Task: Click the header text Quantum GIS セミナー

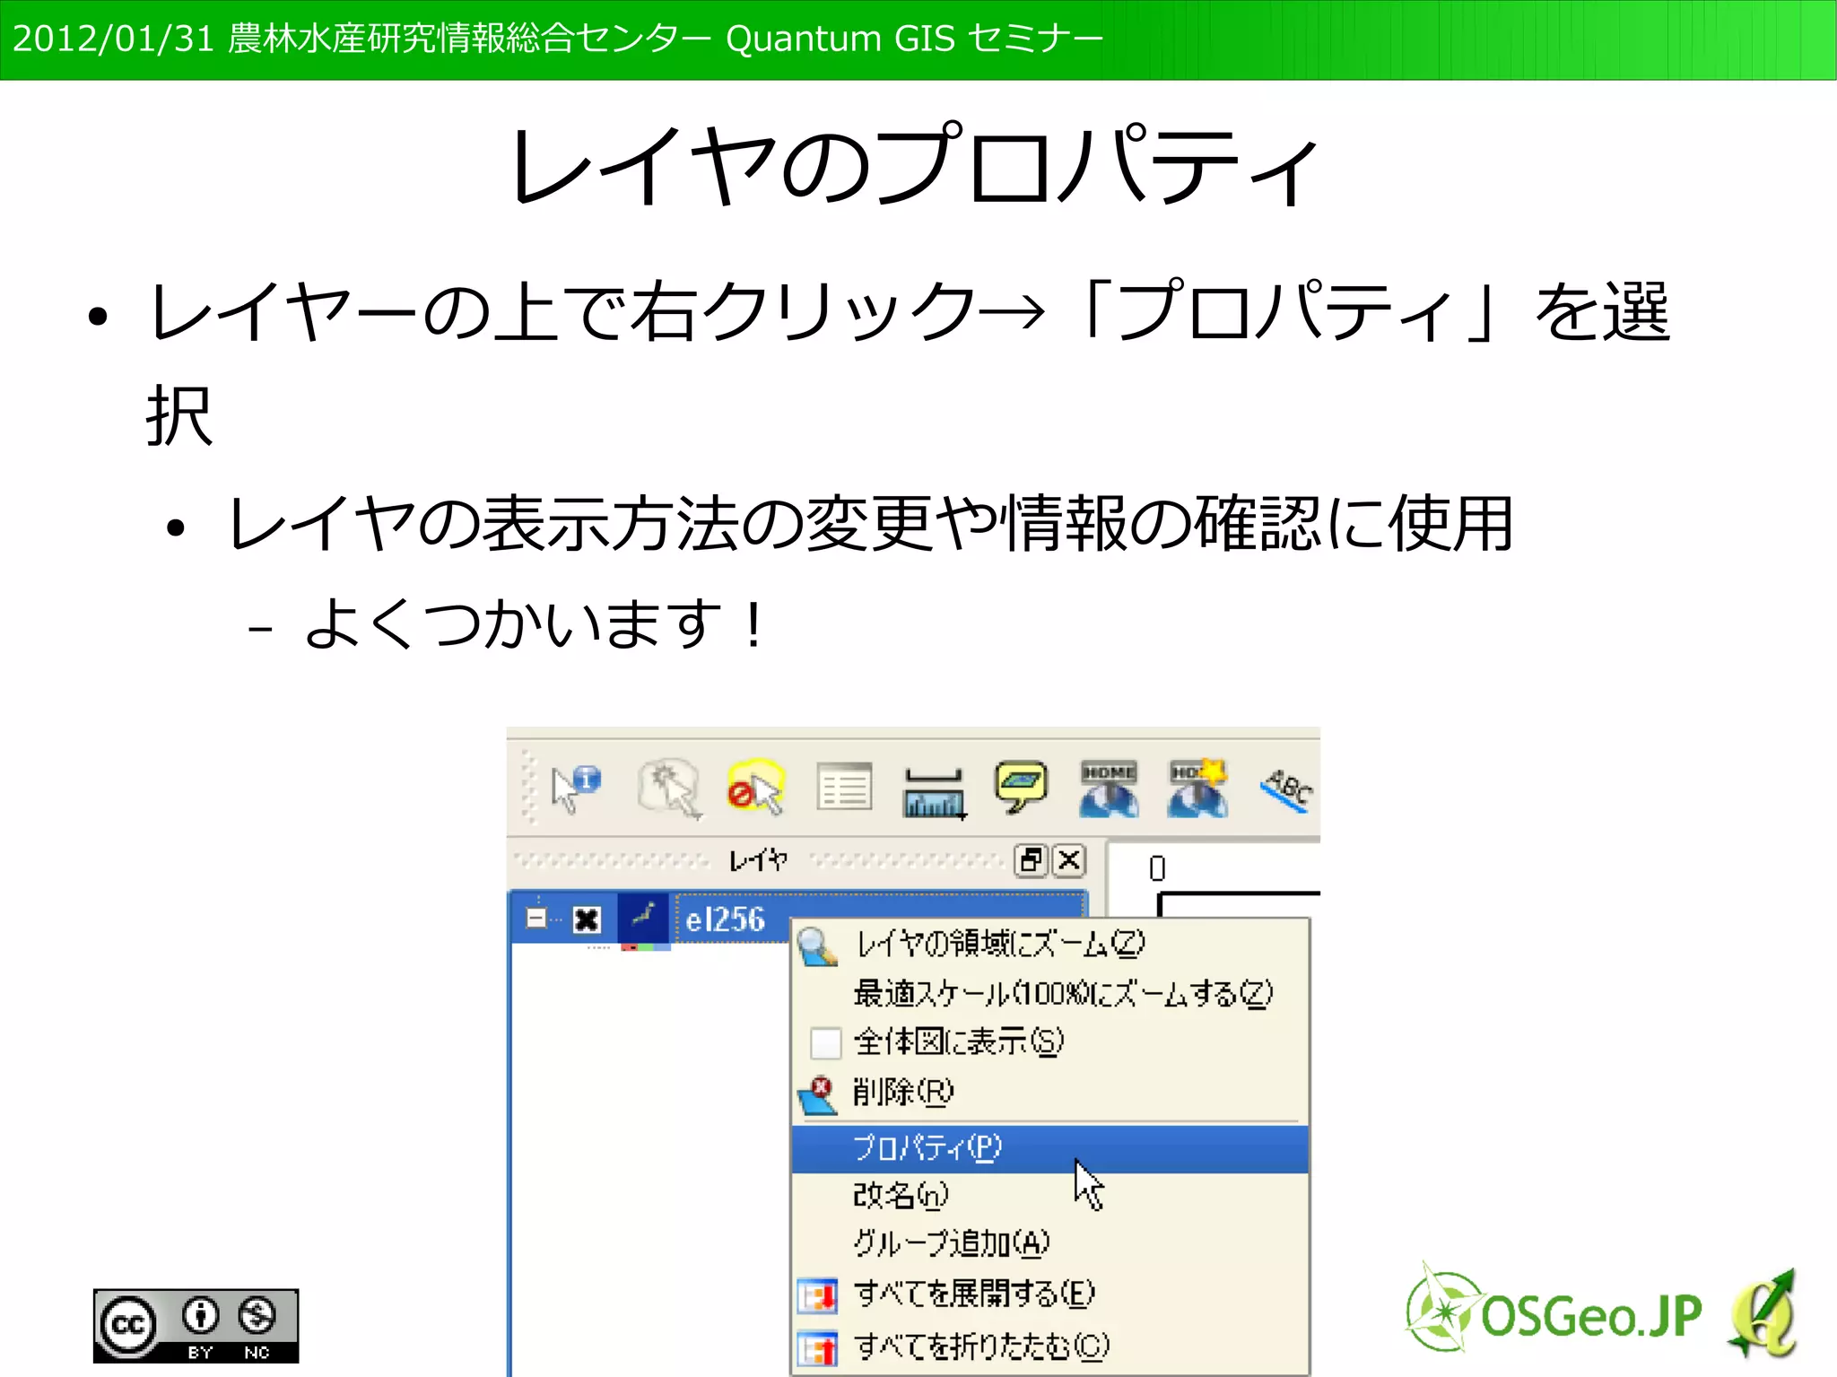Action: [914, 39]
